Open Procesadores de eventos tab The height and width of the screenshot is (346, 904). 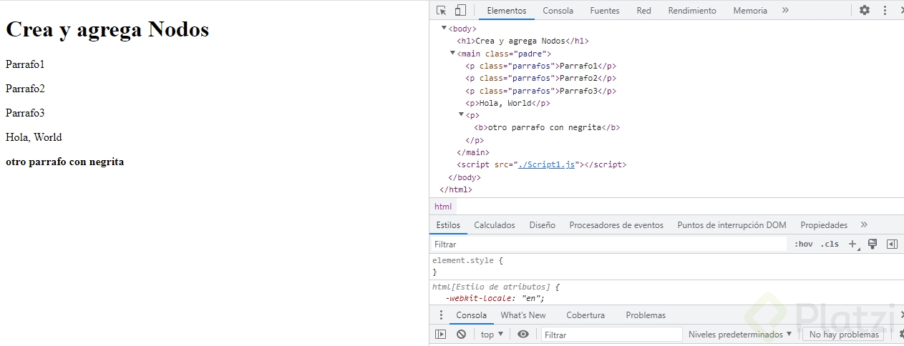point(616,225)
